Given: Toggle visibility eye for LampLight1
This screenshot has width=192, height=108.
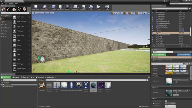Looking at the screenshot, I should [153, 13].
